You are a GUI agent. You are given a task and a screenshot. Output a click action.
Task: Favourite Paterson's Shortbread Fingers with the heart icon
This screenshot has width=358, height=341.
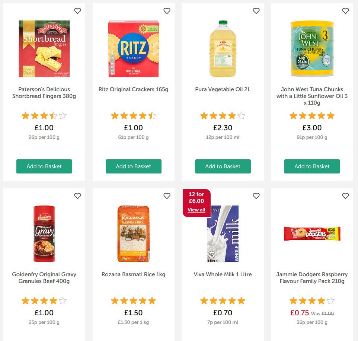(x=77, y=11)
